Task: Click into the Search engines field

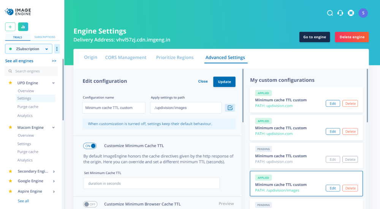Action: (x=31, y=71)
